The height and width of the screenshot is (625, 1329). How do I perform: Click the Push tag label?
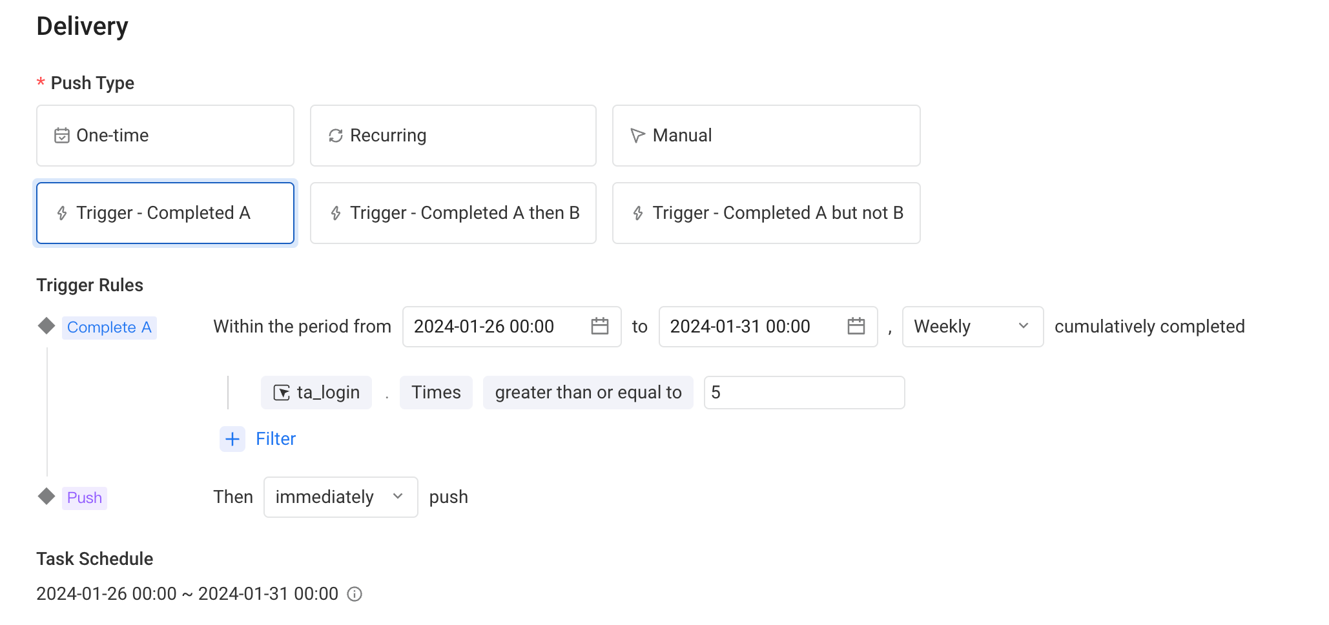click(85, 498)
